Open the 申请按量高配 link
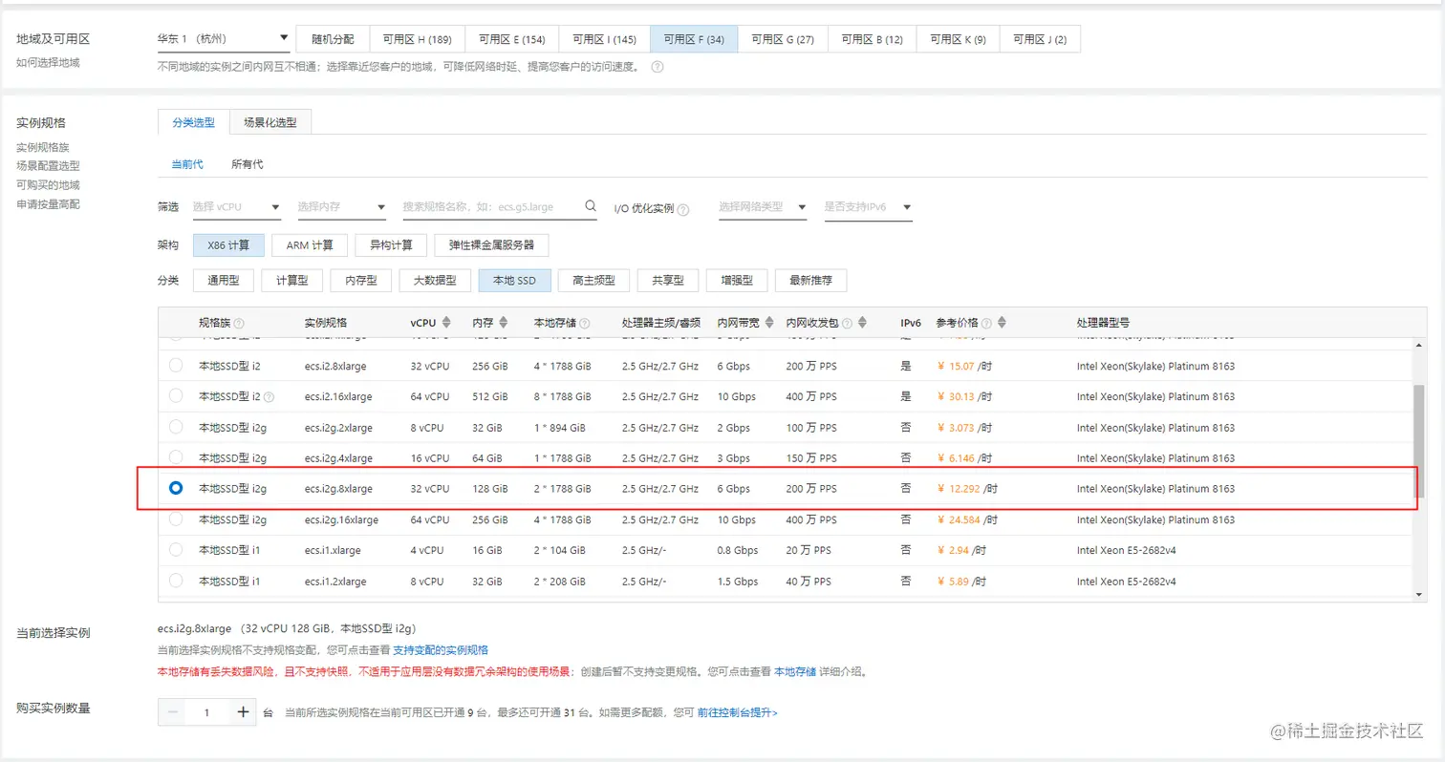The height and width of the screenshot is (762, 1445). click(x=48, y=204)
